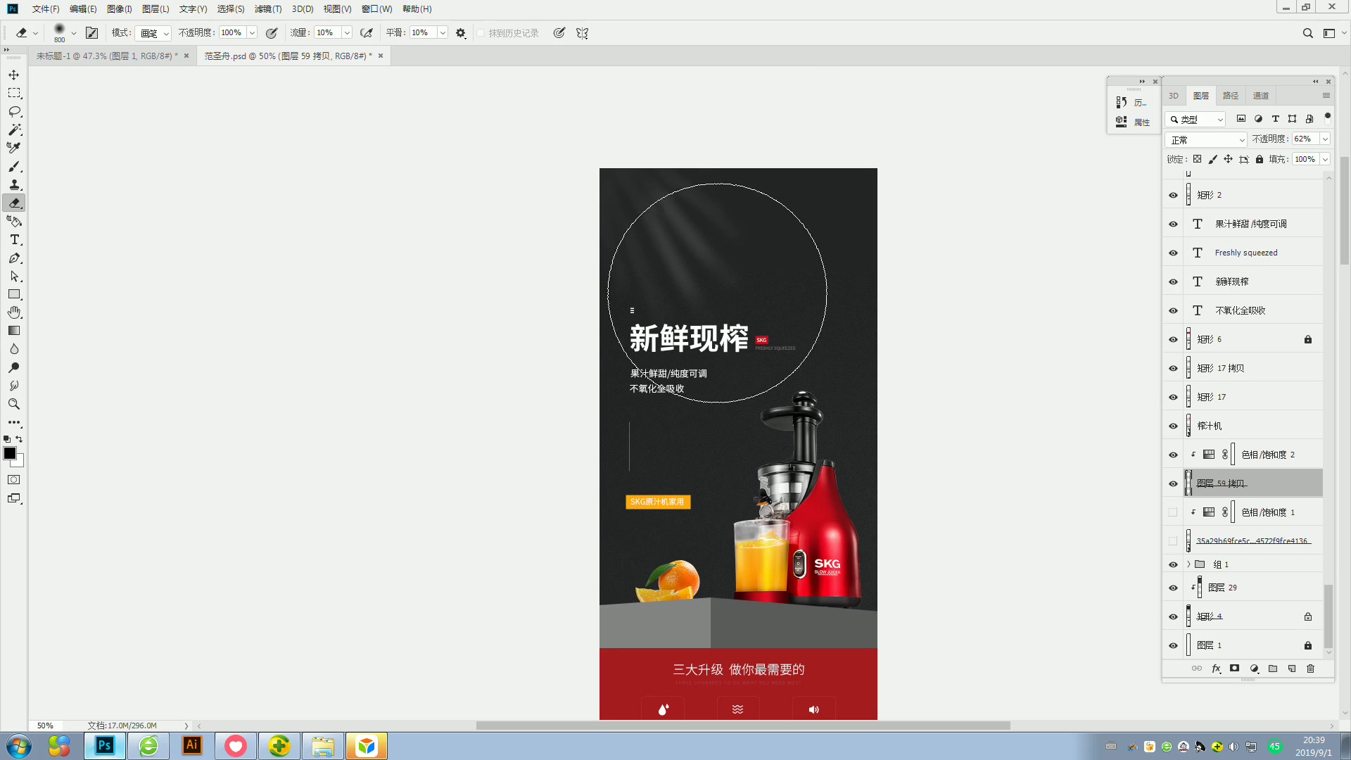The width and height of the screenshot is (1351, 760).
Task: Expand the 组 1 layer group
Action: 1189,564
